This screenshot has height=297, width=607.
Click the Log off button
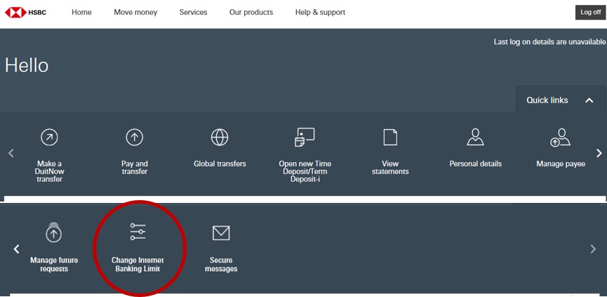tap(590, 13)
